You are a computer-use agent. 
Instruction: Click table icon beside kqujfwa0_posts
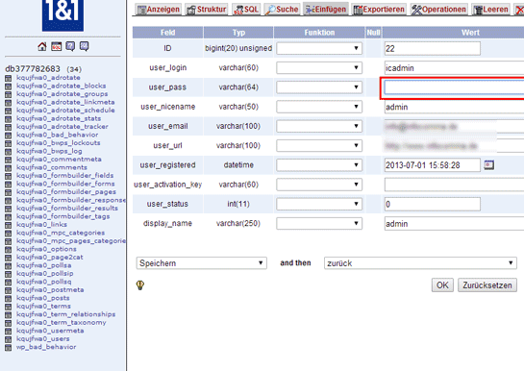(9, 299)
